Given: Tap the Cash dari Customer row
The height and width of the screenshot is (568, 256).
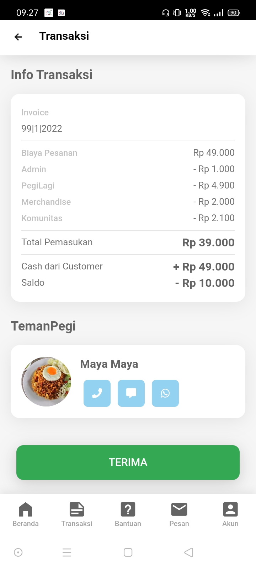Looking at the screenshot, I should (128, 267).
